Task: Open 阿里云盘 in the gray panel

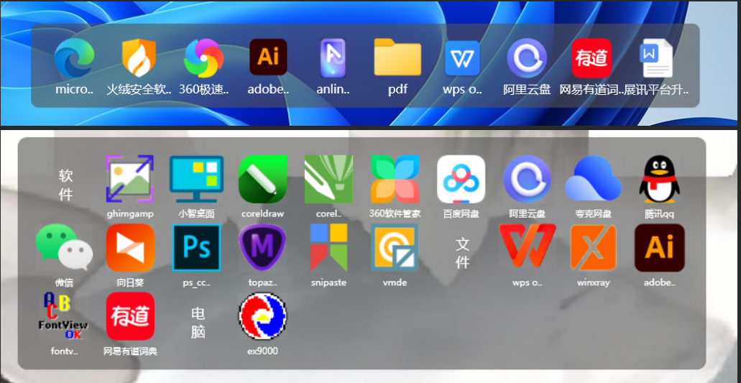Action: pyautogui.click(x=528, y=179)
